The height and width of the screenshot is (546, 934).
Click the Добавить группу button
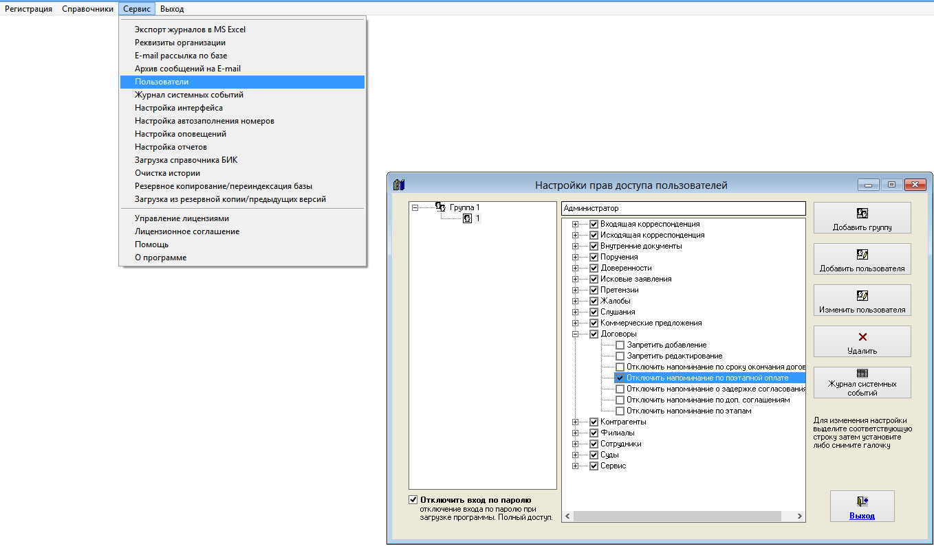click(862, 218)
